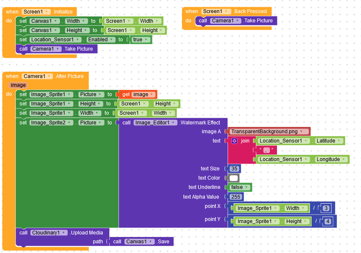The width and height of the screenshot is (361, 253).
Task: Open Screen1 dropdown in the Initialize event
Action: (36, 12)
